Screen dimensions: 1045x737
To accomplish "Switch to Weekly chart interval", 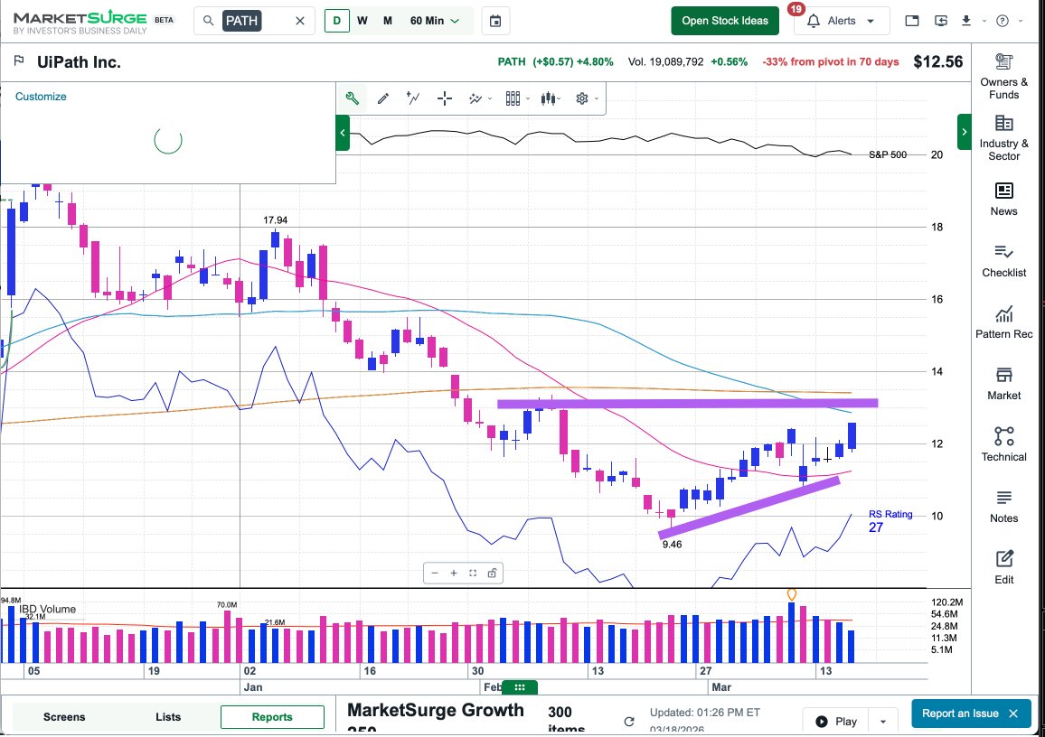I will 362,21.
